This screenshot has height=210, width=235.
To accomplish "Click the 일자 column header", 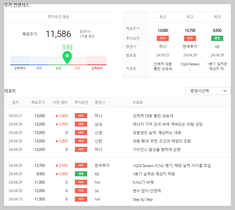I will coord(15,102).
